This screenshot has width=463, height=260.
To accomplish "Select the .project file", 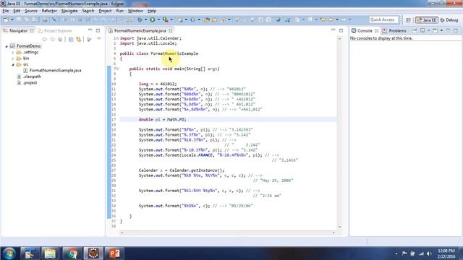I will [27, 83].
